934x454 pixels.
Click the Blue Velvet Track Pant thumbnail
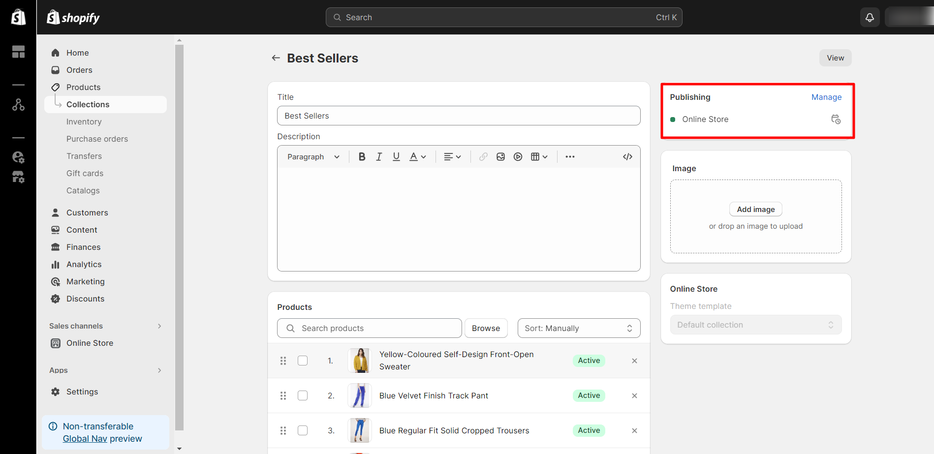click(x=360, y=395)
